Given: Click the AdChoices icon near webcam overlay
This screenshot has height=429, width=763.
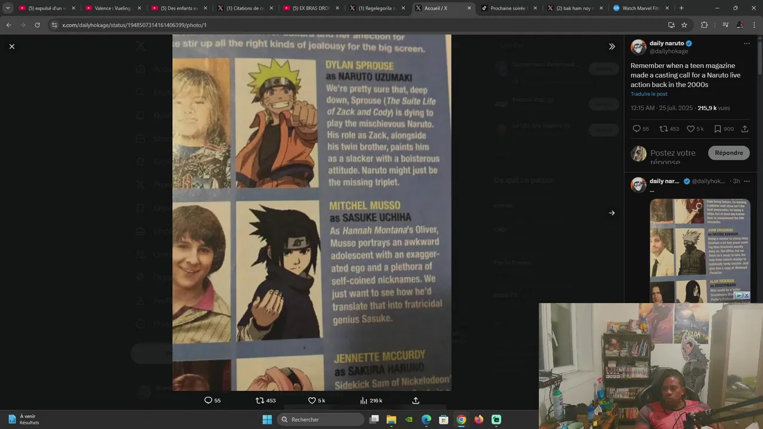Looking at the screenshot, I should [739, 296].
